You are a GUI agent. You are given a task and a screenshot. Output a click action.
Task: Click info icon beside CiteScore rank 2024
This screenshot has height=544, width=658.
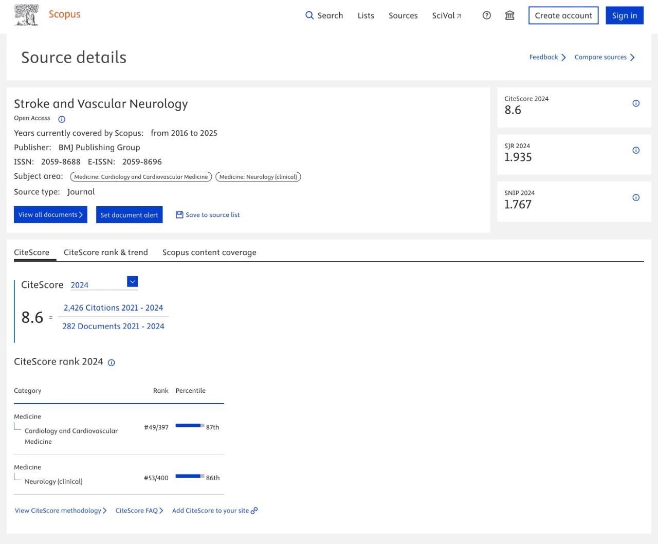(x=112, y=362)
